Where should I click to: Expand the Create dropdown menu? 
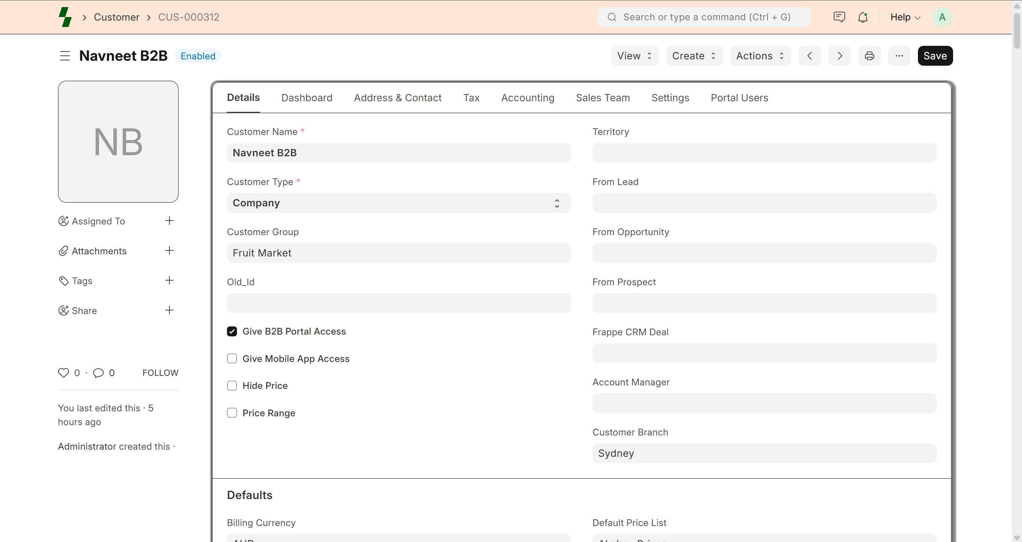click(x=694, y=56)
